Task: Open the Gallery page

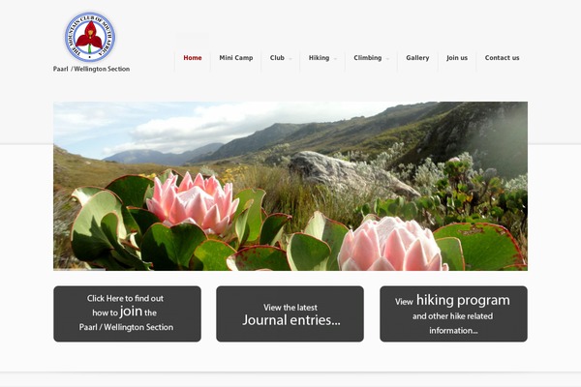Action: pos(417,58)
